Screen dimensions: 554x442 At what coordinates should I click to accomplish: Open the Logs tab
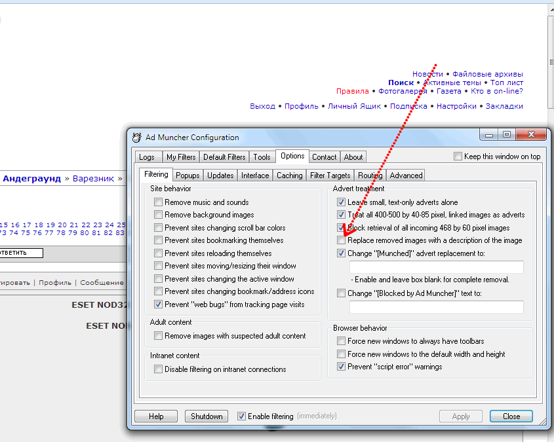(147, 157)
